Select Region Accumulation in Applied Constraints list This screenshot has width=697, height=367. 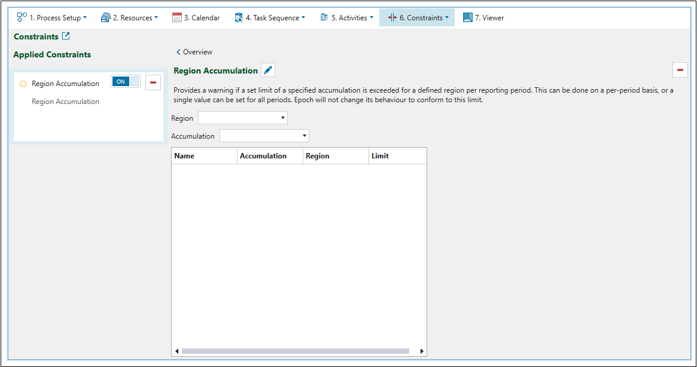pyautogui.click(x=65, y=84)
